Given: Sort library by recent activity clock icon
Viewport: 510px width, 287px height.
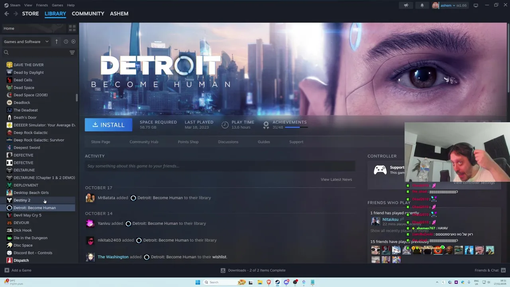Looking at the screenshot, I should click(66, 41).
